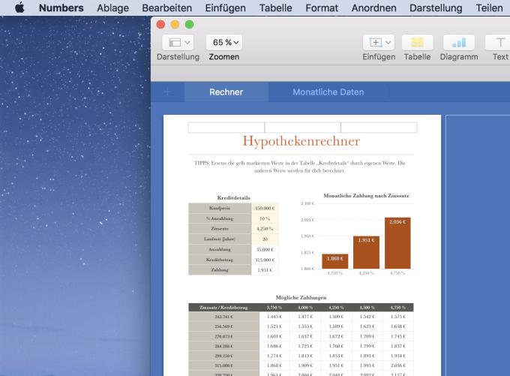Switch to the Monatliche Daten tab
This screenshot has height=376, width=510.
tap(328, 92)
